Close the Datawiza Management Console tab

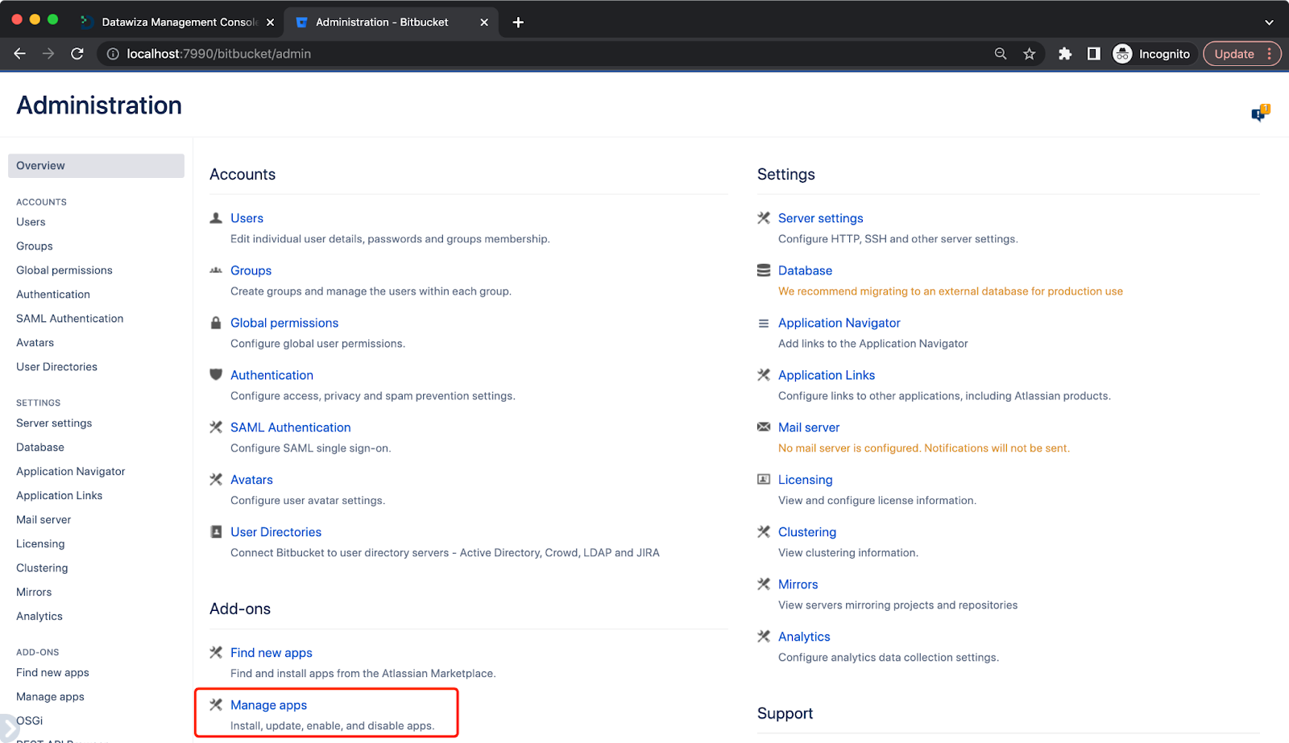[270, 23]
